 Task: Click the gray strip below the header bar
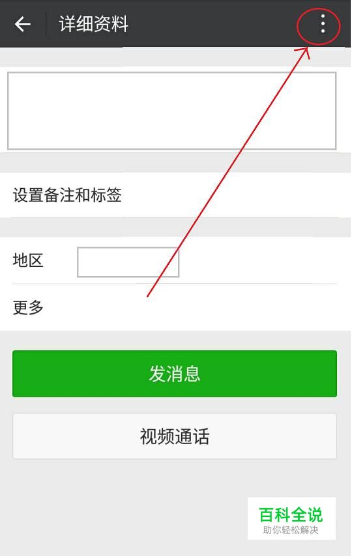tap(175, 57)
